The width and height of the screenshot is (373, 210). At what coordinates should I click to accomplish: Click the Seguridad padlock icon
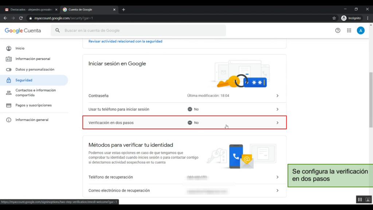coord(9,80)
